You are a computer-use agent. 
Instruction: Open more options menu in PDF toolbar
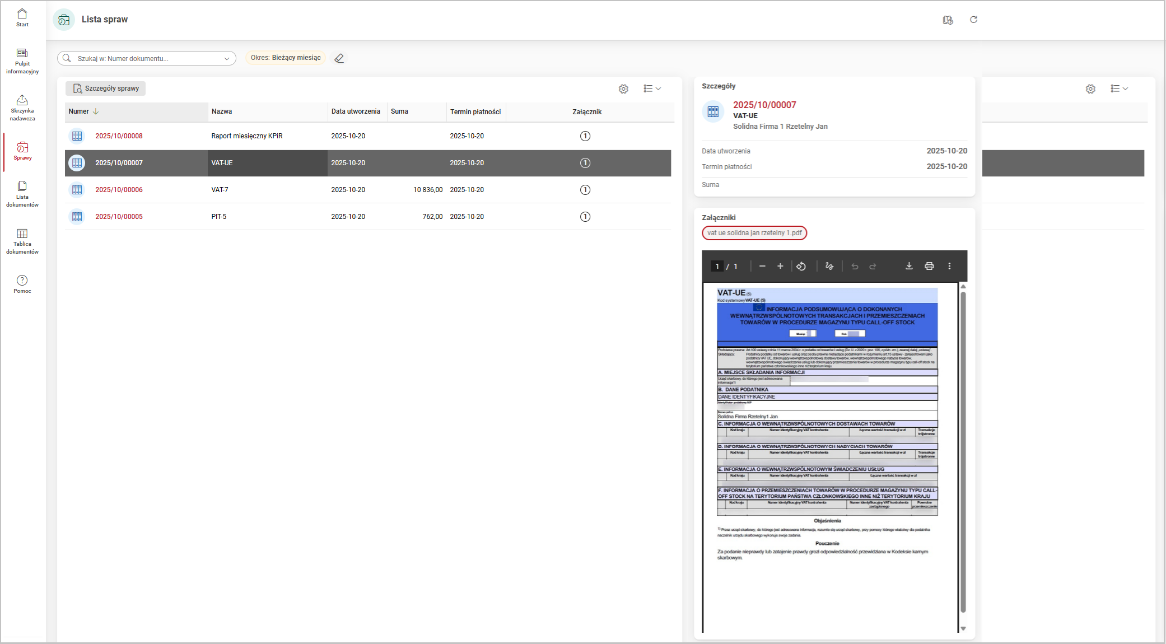pos(949,266)
